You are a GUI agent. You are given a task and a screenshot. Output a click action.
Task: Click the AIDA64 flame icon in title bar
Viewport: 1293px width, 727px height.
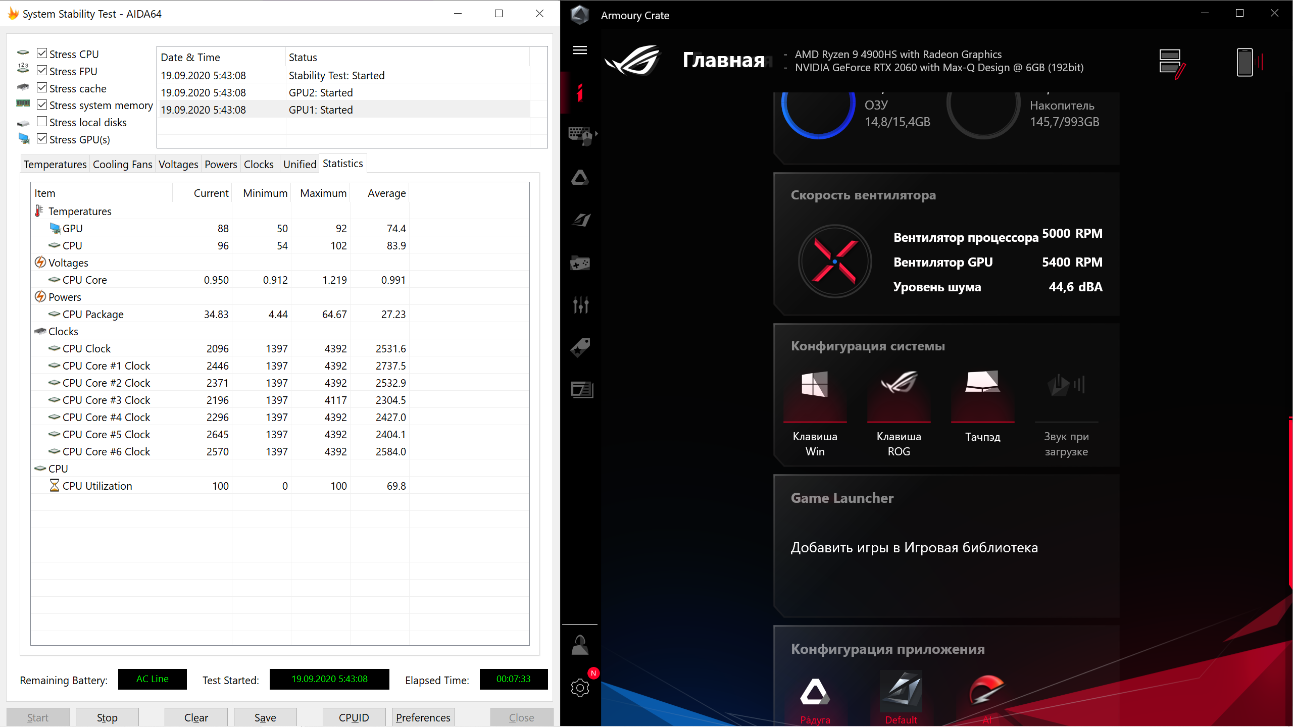pyautogui.click(x=13, y=14)
